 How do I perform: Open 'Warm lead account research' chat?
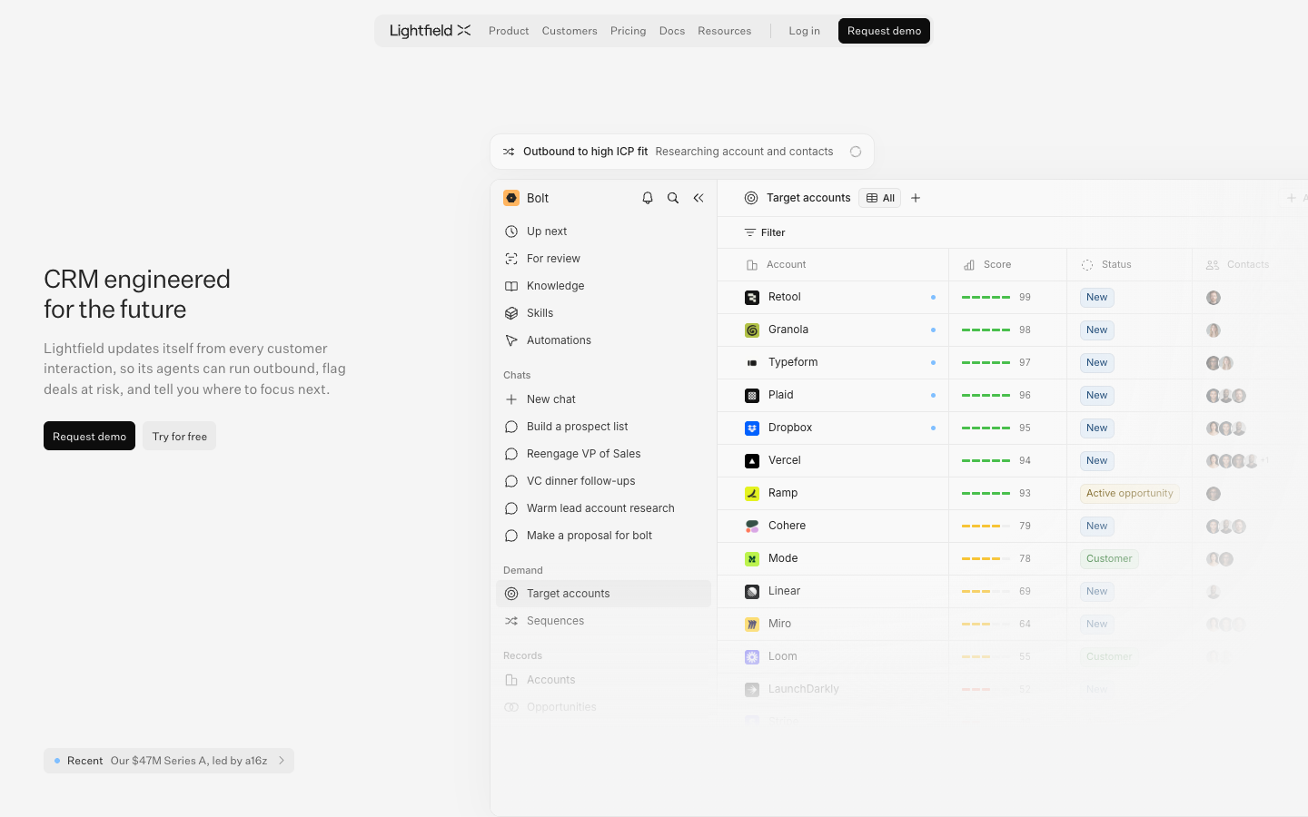coord(603,508)
